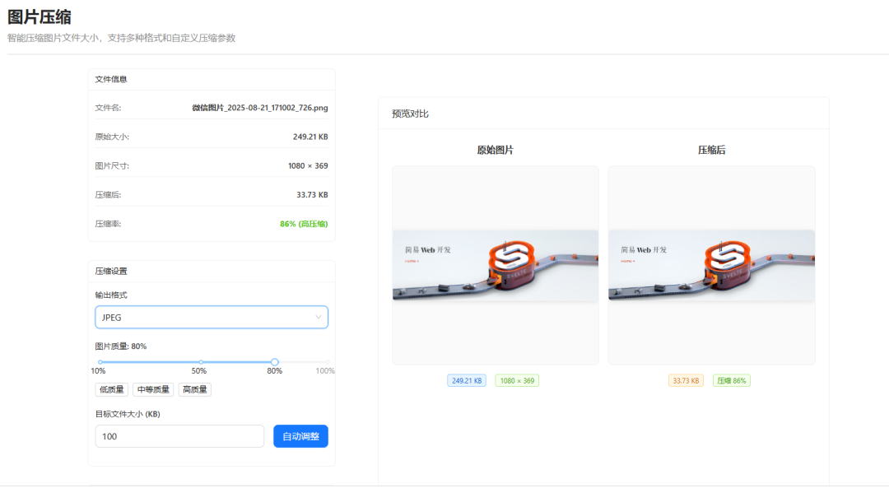Click the 目标文件大小 (KB) label
The width and height of the screenshot is (889, 488).
point(128,414)
